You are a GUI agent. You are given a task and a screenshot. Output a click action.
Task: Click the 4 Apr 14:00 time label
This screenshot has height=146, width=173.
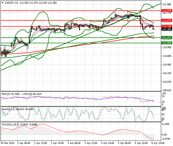click(107, 143)
